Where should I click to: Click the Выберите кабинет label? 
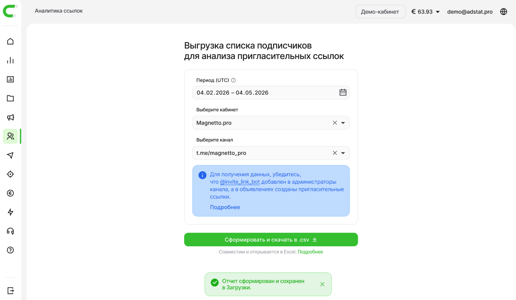pyautogui.click(x=217, y=110)
